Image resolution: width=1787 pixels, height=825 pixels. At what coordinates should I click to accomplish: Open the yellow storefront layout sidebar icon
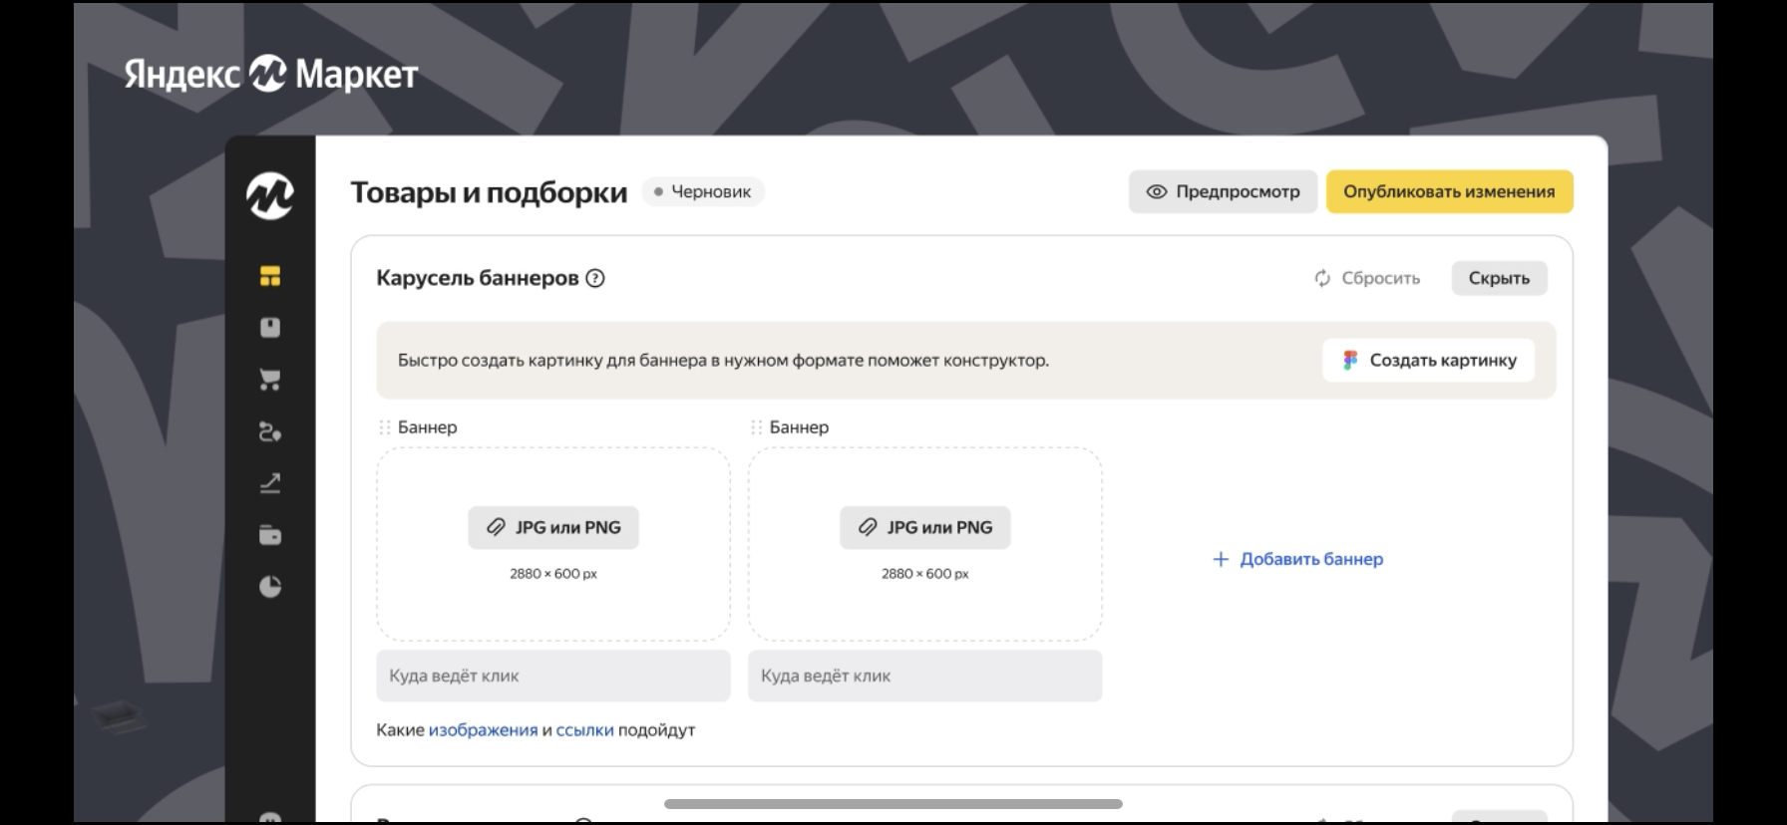click(x=270, y=276)
